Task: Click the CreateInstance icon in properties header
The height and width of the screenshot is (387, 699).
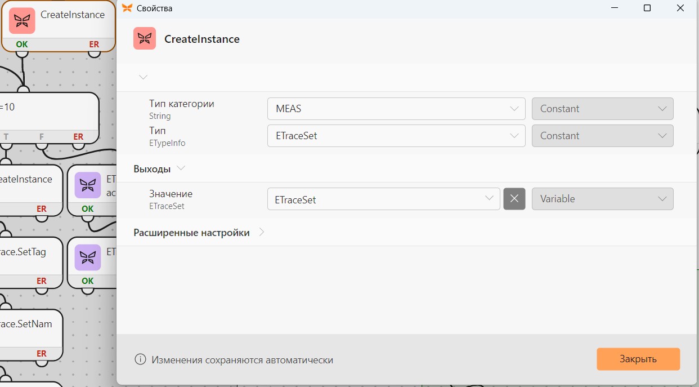Action: pos(145,39)
